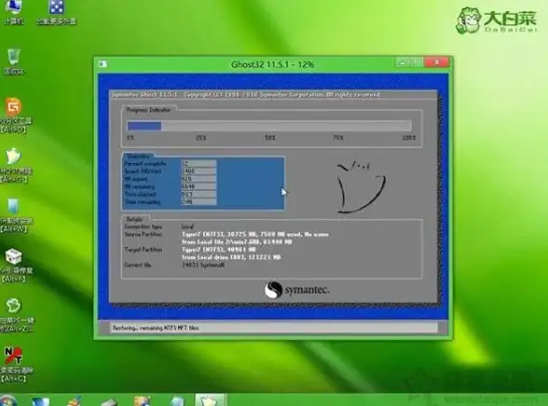Click the Symantec Ghost copyright header text
The width and height of the screenshot is (548, 406).
tap(246, 95)
